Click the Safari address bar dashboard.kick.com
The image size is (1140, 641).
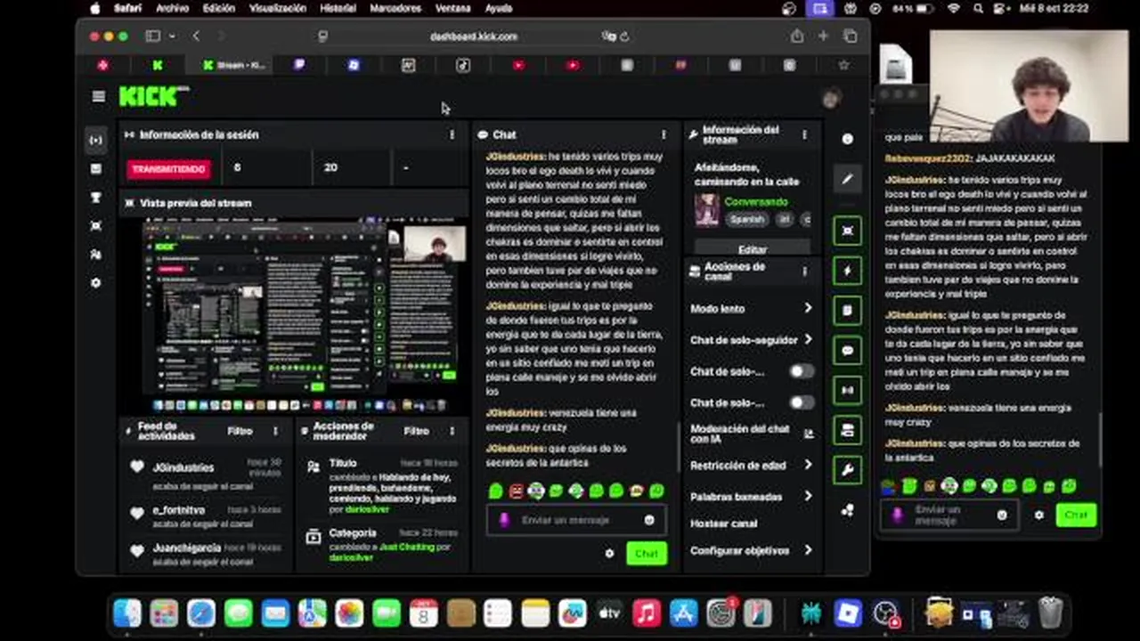(473, 37)
